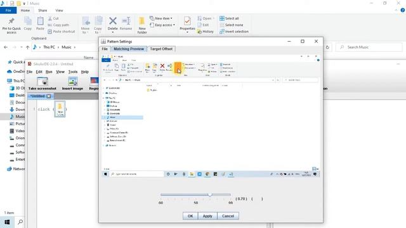406x228 pixels.
Task: Click the Rename icon in Explorer ribbon
Action: coord(126,23)
